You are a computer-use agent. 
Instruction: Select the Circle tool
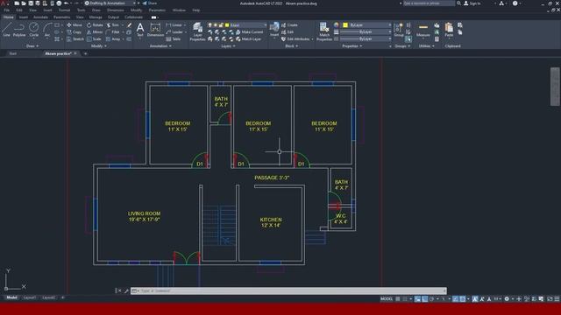coord(33,29)
